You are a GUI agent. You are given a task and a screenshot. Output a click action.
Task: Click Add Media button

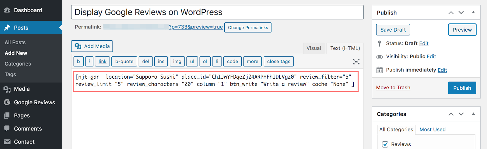pyautogui.click(x=92, y=46)
